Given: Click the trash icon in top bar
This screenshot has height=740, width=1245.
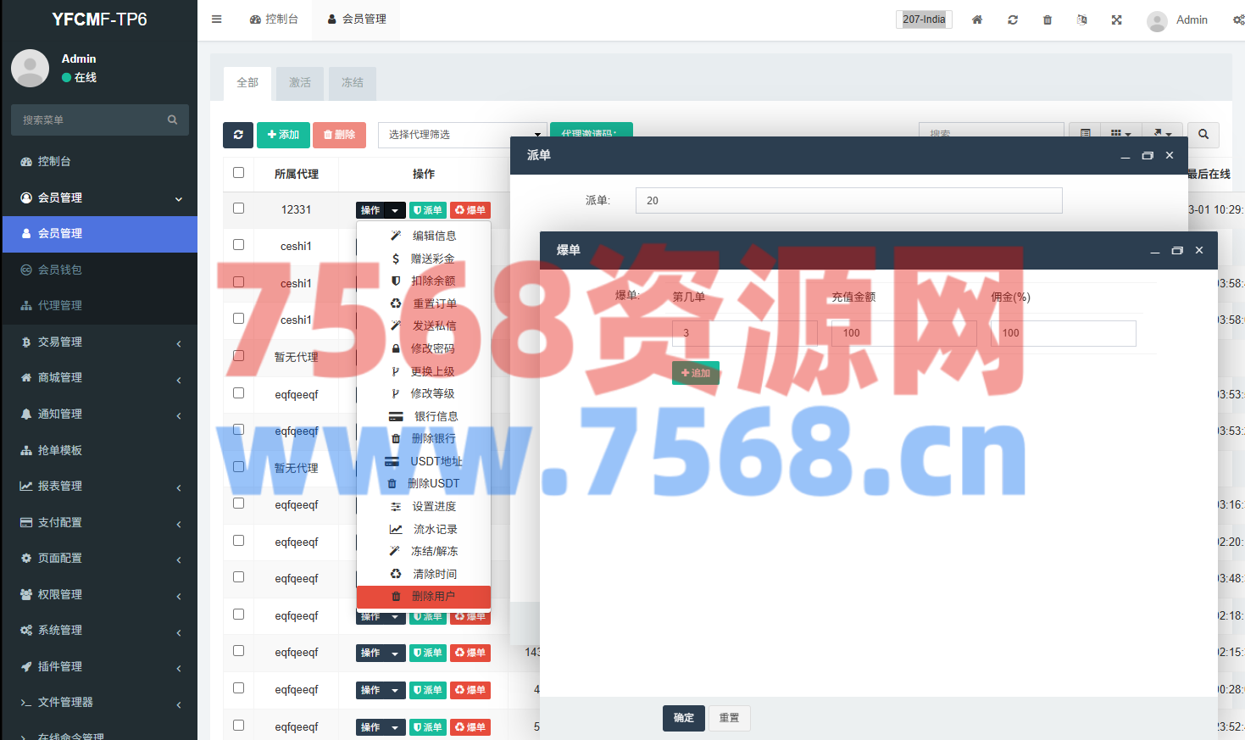Looking at the screenshot, I should (x=1048, y=19).
